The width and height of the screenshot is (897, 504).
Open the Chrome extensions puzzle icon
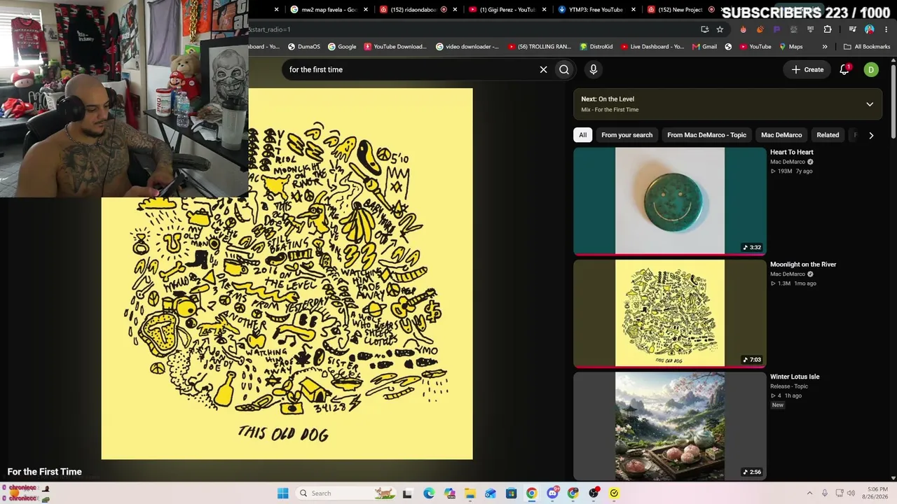tap(828, 29)
